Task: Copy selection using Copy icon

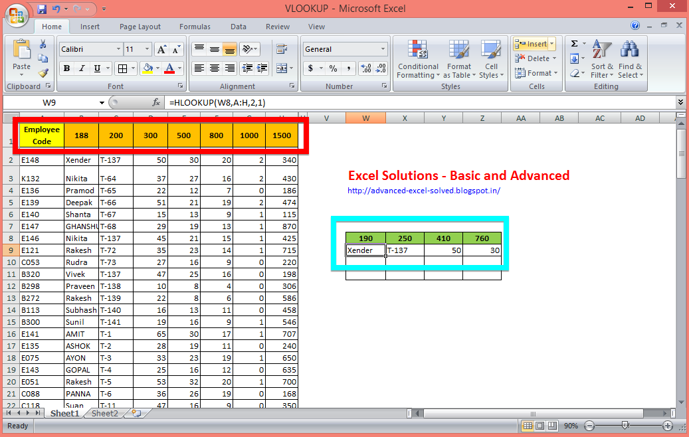Action: point(43,58)
